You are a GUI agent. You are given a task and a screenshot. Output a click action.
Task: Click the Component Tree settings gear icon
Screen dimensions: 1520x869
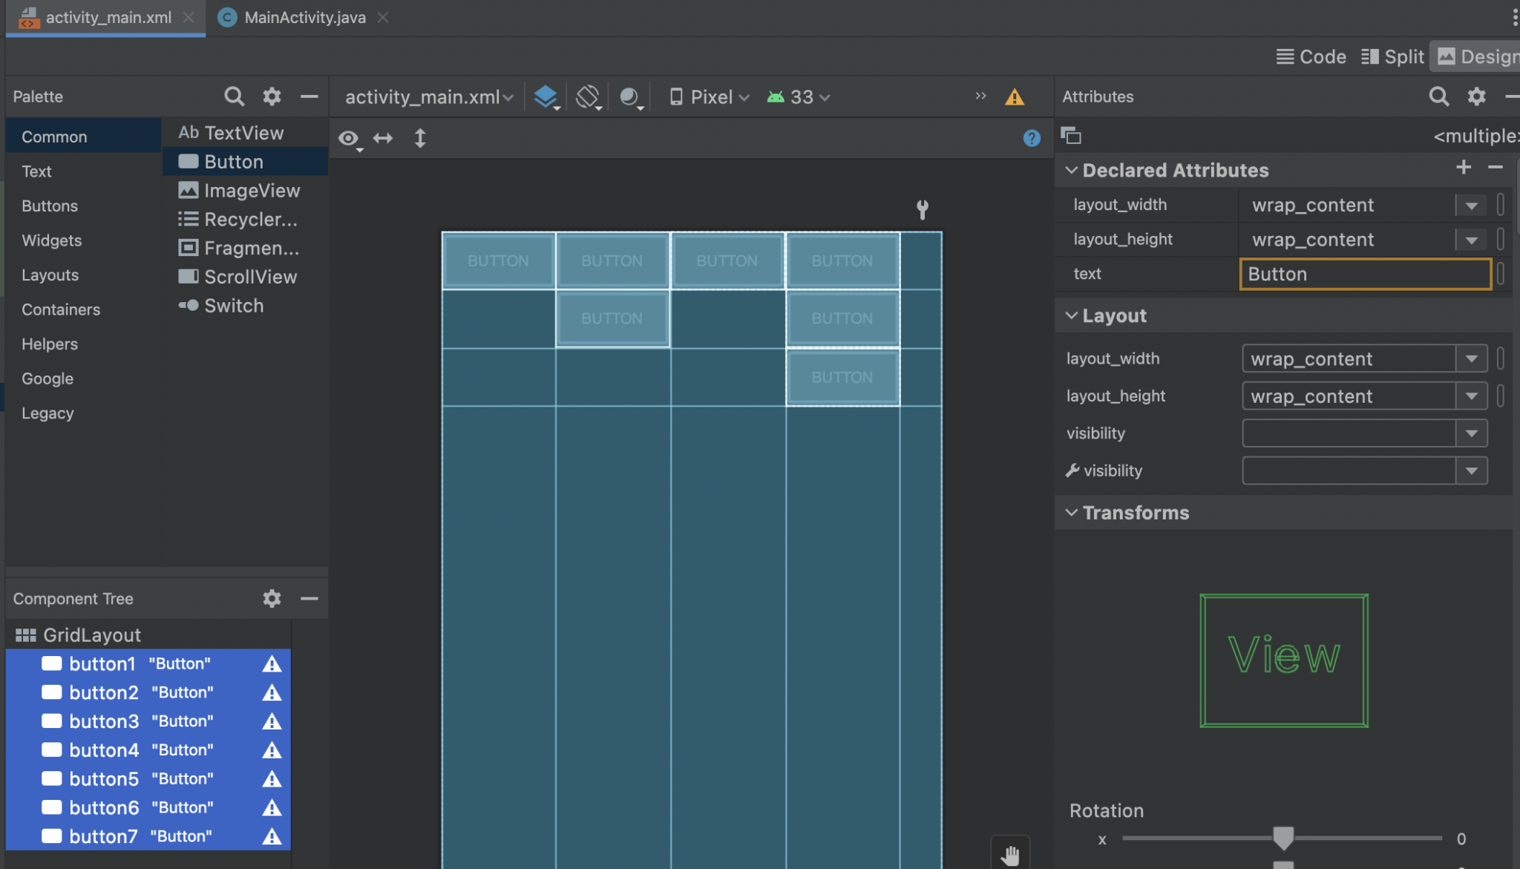click(272, 598)
